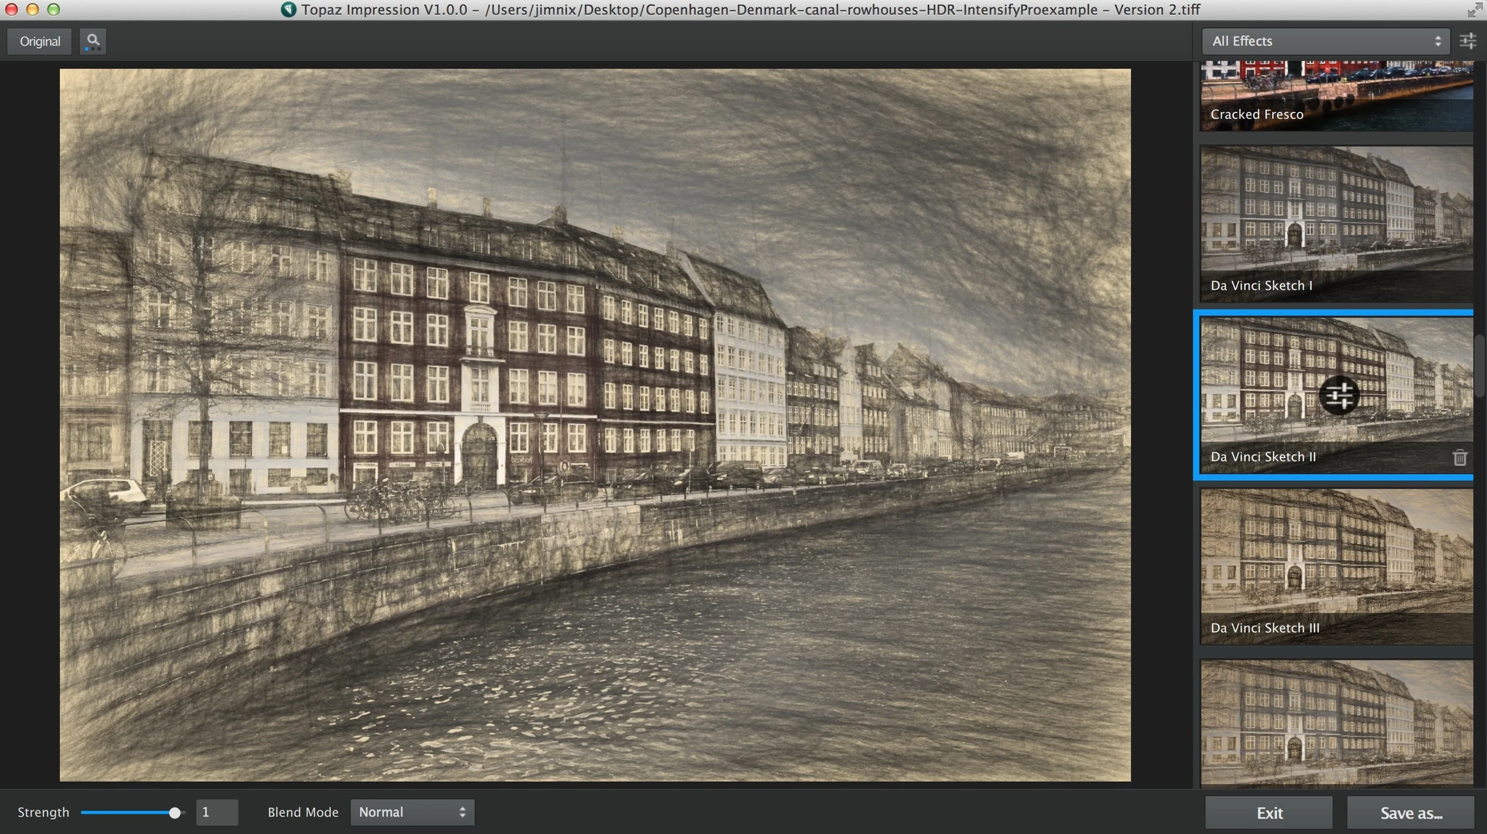
Task: Delete the Da Vinci Sketch II preset
Action: coord(1460,457)
